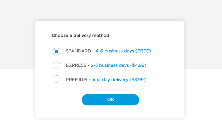Select the STANDARD delivery radio button
The height and width of the screenshot is (138, 222).
coord(56,51)
